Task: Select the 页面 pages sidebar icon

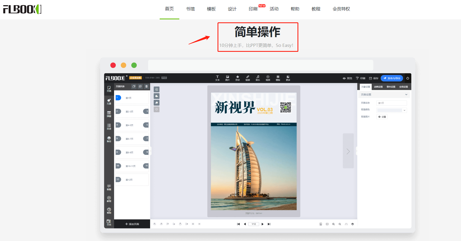Action: 109,89
